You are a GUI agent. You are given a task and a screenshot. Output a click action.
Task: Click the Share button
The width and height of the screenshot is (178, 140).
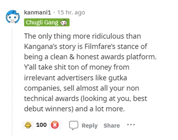coord(112,125)
